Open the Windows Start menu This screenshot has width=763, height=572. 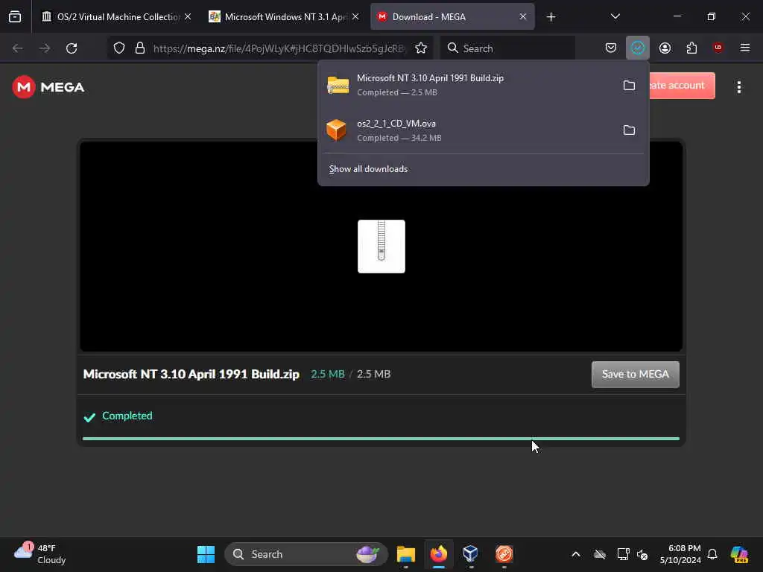pyautogui.click(x=206, y=554)
